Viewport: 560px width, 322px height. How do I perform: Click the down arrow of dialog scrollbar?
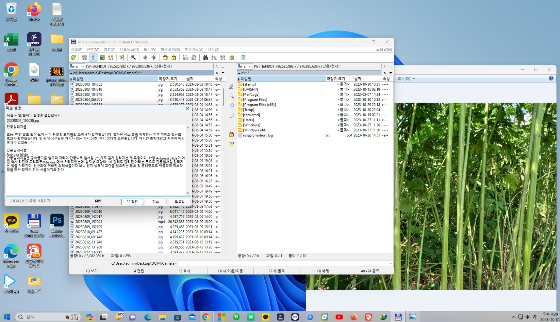188,193
